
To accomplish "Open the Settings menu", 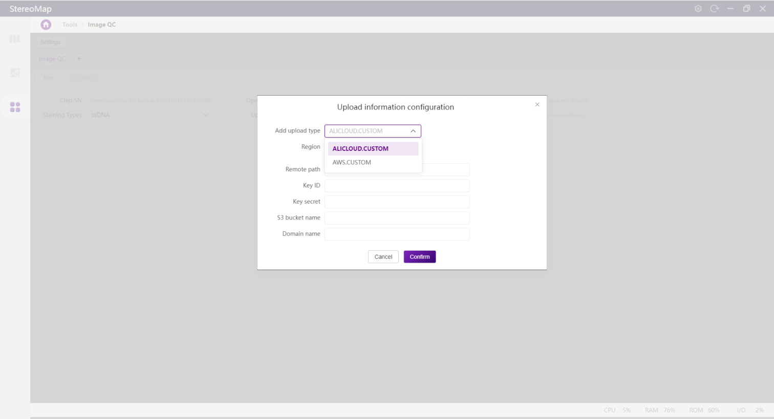I will tap(50, 42).
